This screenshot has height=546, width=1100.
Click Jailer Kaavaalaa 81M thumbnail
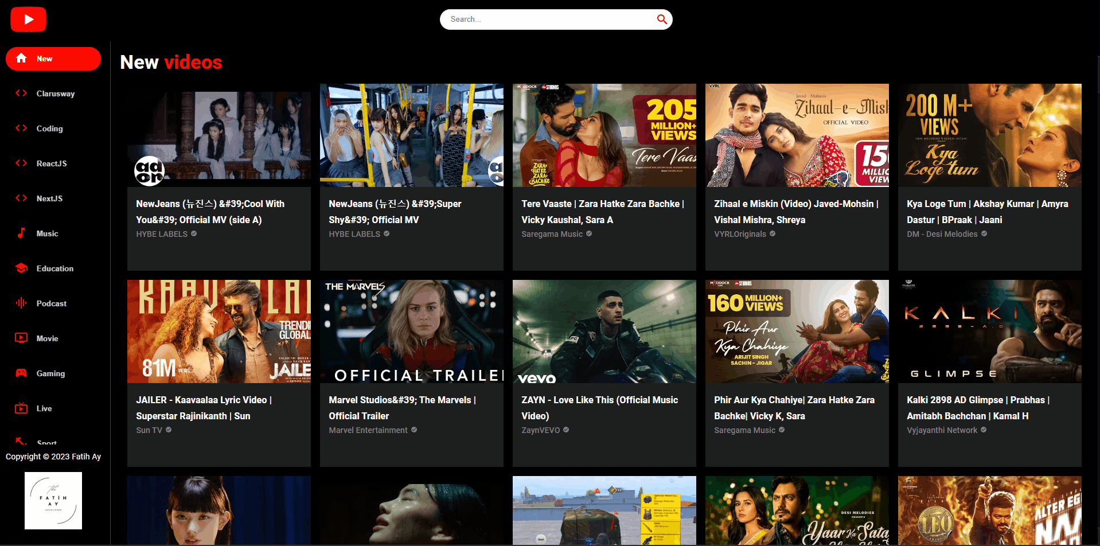pyautogui.click(x=219, y=331)
